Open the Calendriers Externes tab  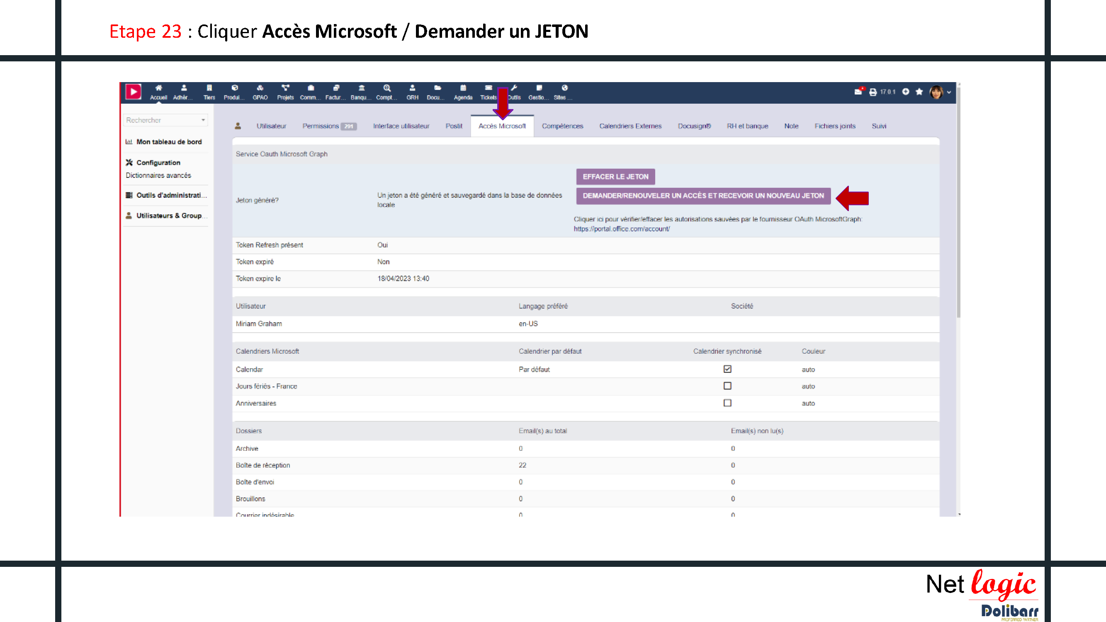point(630,126)
